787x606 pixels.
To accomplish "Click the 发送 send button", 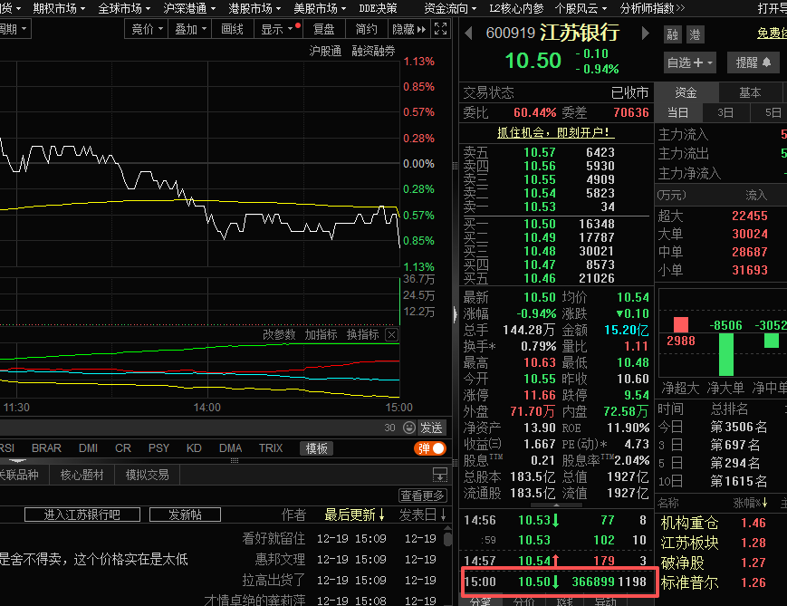I will (x=431, y=428).
